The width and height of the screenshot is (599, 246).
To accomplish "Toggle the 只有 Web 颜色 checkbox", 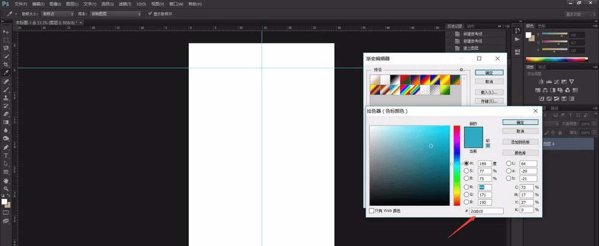I will click(x=372, y=211).
